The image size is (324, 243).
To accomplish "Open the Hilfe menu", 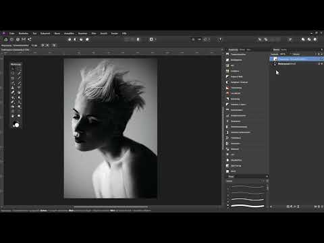I will pos(124,33).
